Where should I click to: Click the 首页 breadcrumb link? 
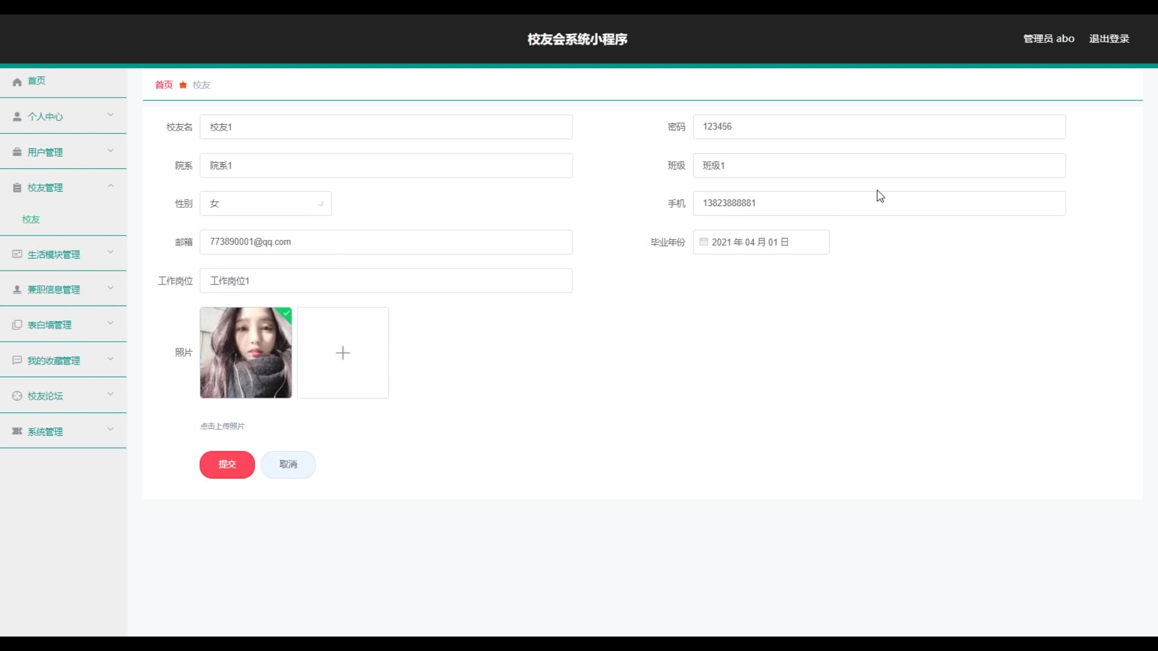[163, 85]
